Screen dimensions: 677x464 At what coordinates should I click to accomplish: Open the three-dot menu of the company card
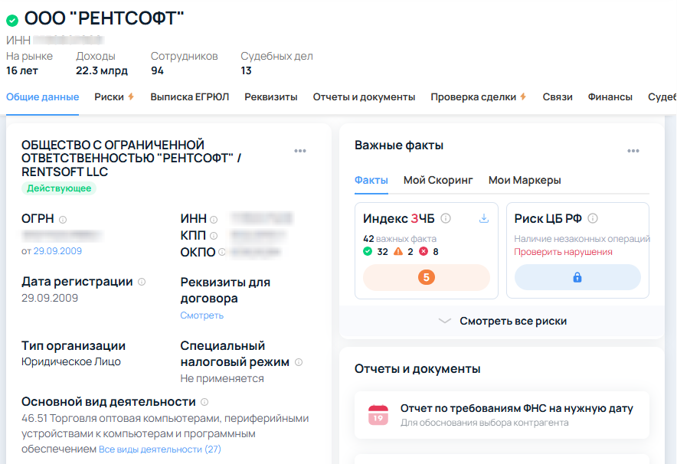(300, 151)
